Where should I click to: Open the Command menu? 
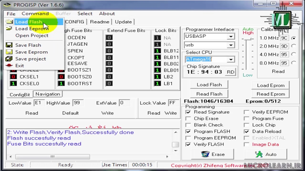[x=35, y=13]
